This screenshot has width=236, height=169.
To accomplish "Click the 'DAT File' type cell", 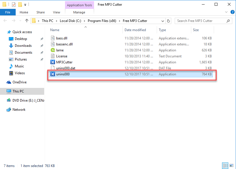I will [165, 68].
